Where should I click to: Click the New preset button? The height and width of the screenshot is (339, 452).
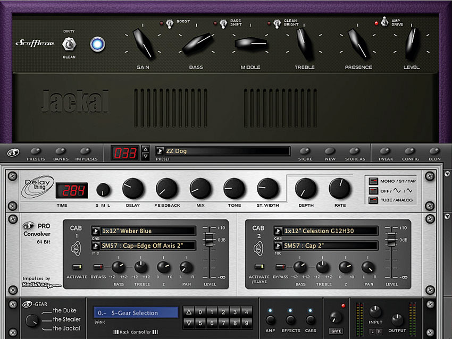pyautogui.click(x=330, y=151)
